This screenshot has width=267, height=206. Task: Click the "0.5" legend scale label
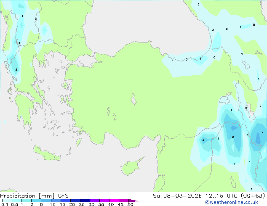pyautogui.click(x=14, y=204)
